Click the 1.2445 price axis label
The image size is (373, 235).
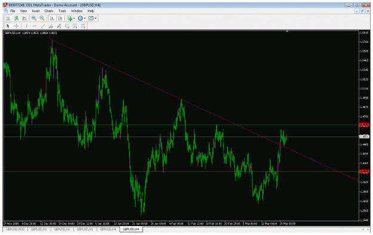[x=364, y=220]
